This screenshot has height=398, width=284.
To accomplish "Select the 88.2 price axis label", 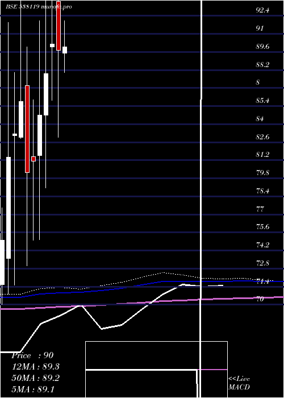I will coord(262,64).
